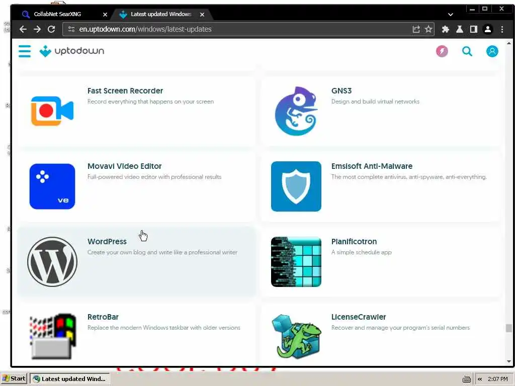
Task: Open the on-screen keyboard tray icon
Action: click(x=466, y=379)
